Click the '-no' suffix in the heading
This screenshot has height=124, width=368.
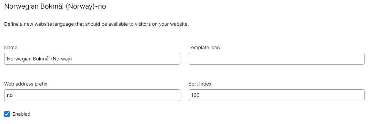[x=100, y=7]
